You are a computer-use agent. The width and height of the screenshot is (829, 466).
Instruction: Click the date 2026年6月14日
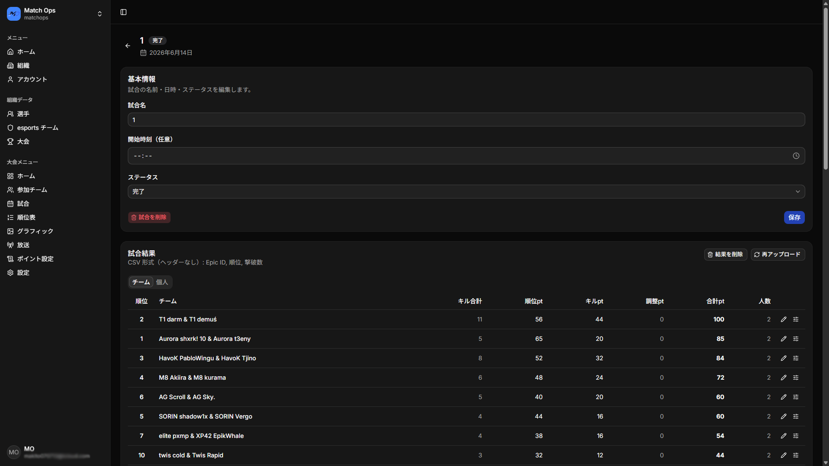click(x=171, y=53)
